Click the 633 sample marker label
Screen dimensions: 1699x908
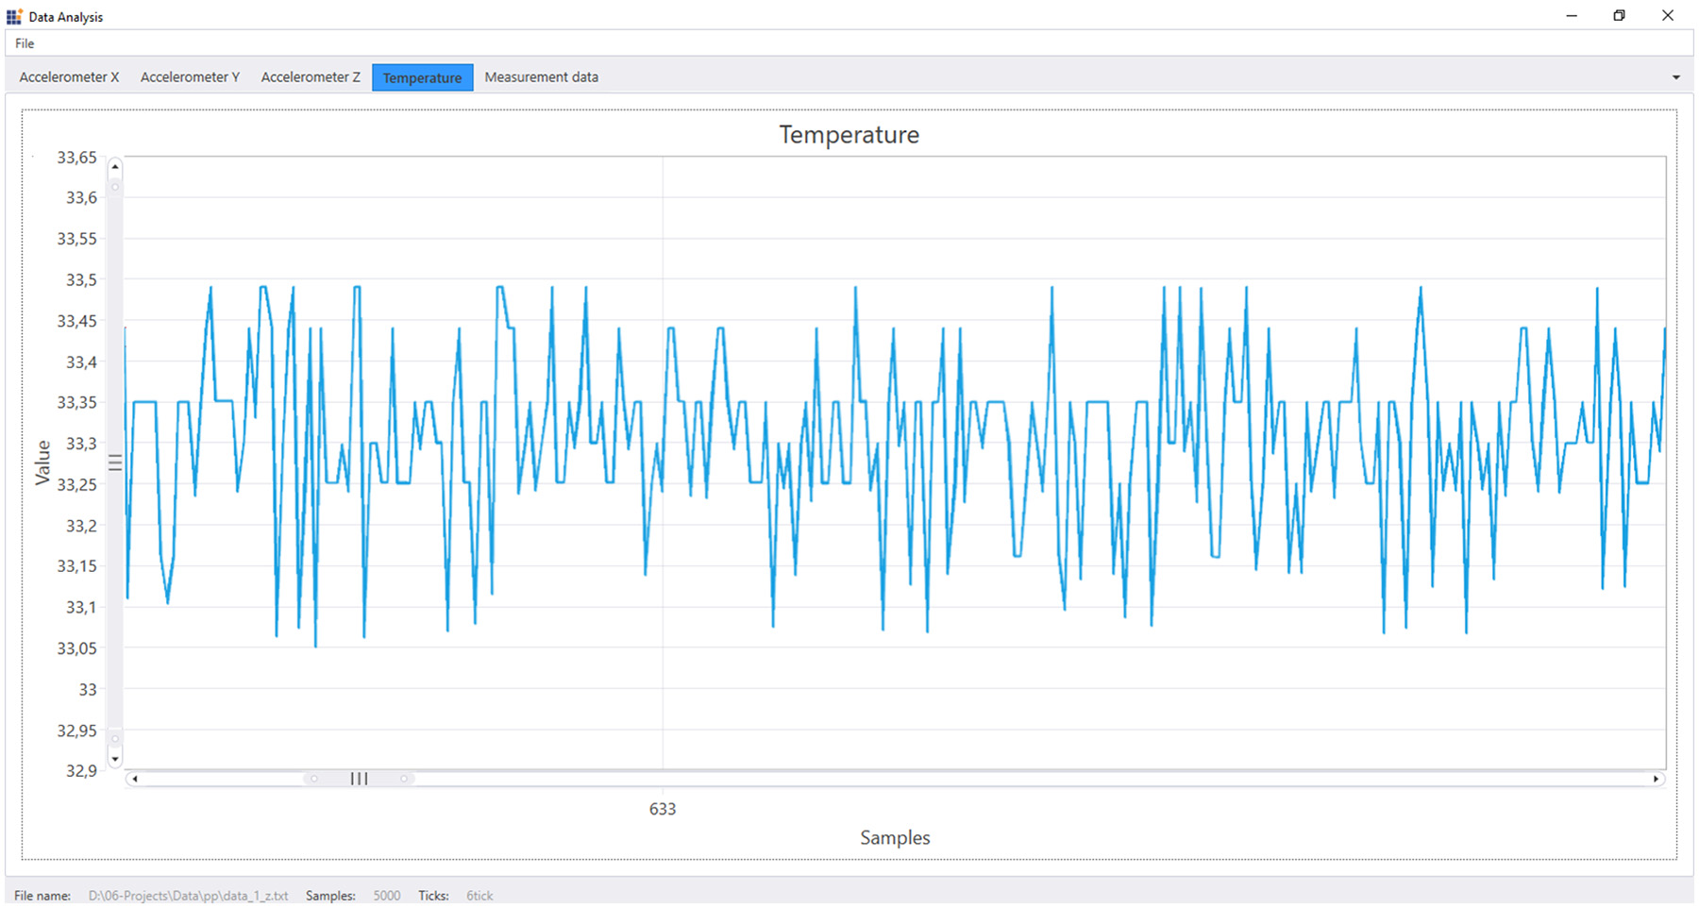pyautogui.click(x=663, y=809)
